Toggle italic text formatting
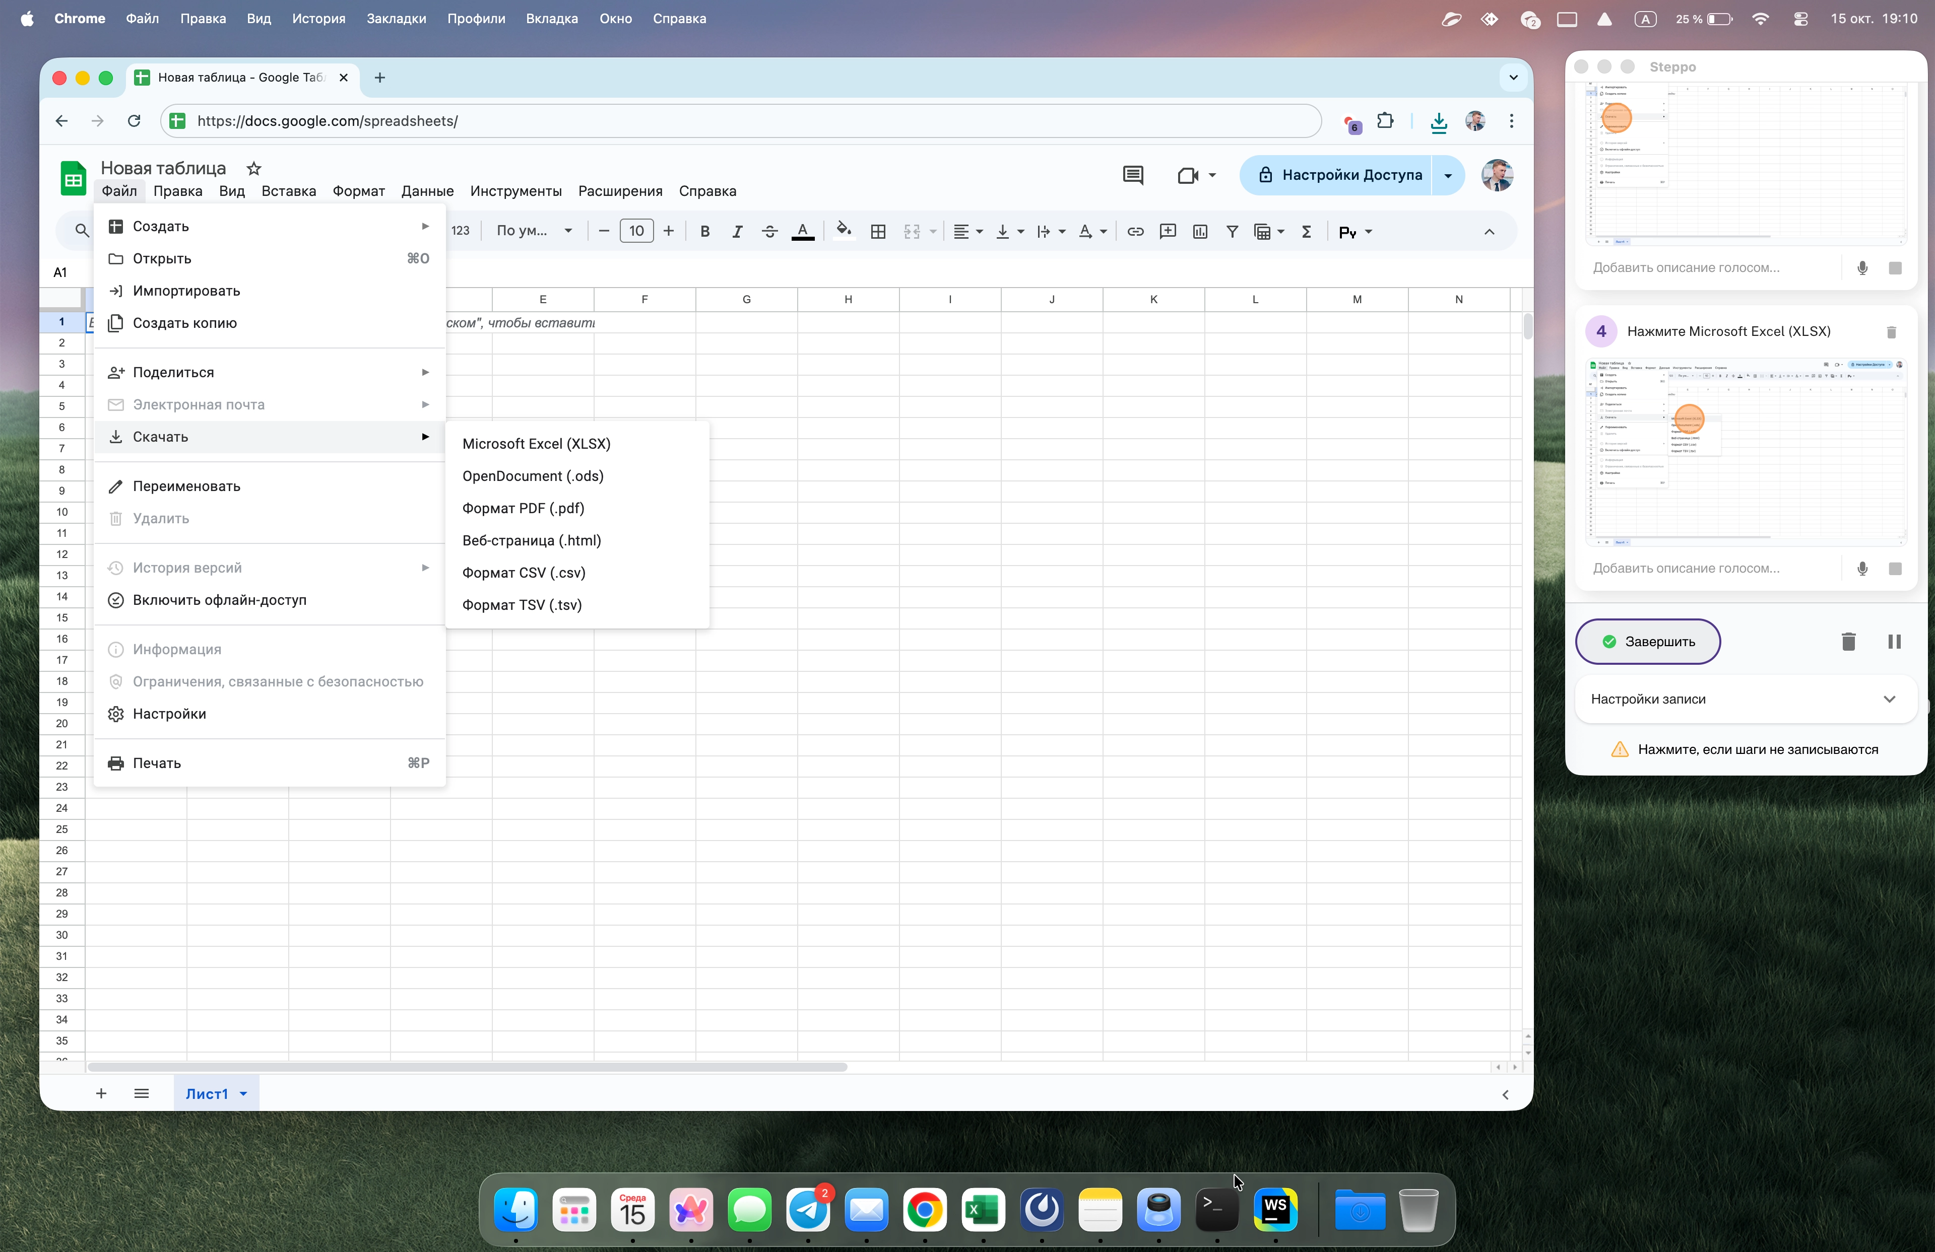The width and height of the screenshot is (1935, 1252). click(x=737, y=232)
